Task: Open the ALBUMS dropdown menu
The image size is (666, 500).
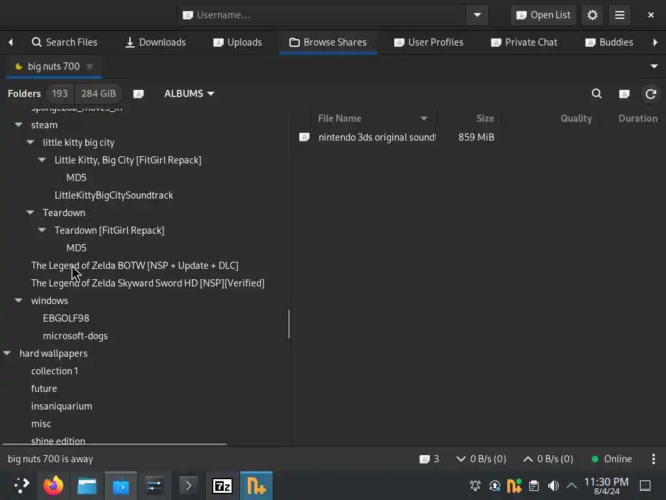Action: tap(189, 94)
